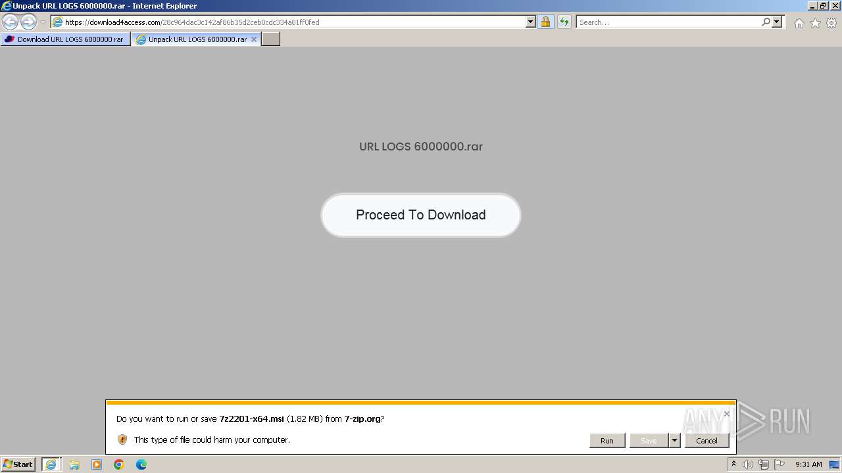Open the network tray icon
The width and height of the screenshot is (842, 473).
[764, 464]
